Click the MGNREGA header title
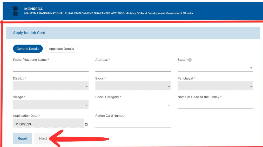 (33, 9)
